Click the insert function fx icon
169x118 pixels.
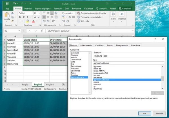coord(42,31)
